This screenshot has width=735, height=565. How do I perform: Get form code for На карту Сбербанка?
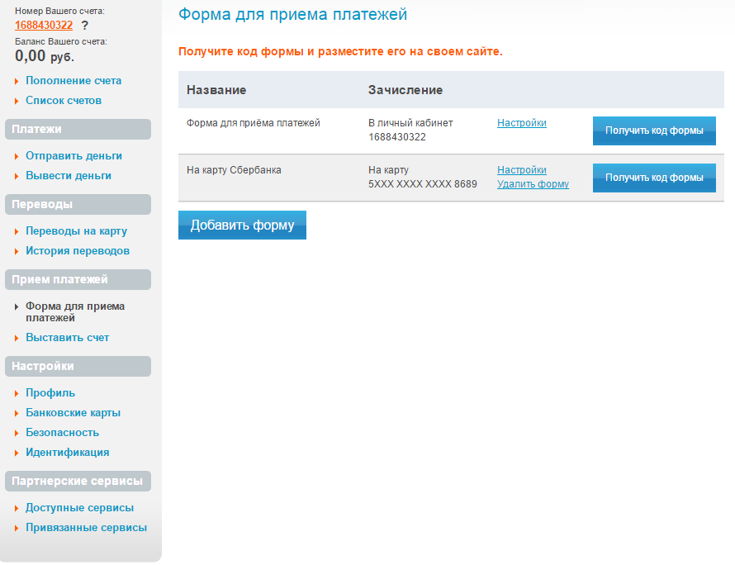(x=654, y=178)
